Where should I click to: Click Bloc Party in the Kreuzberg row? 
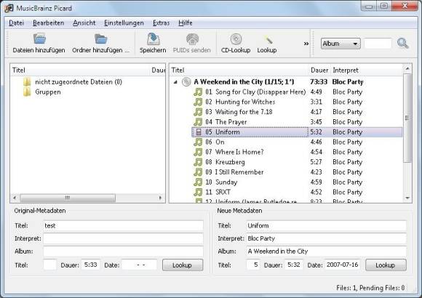tap(348, 162)
